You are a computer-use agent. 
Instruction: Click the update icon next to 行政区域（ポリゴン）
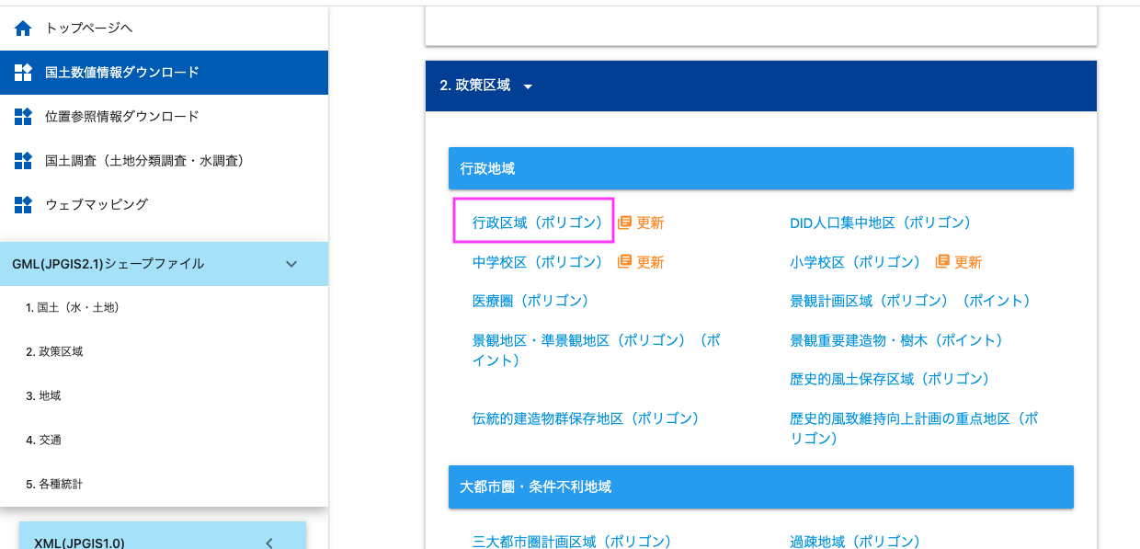point(625,223)
